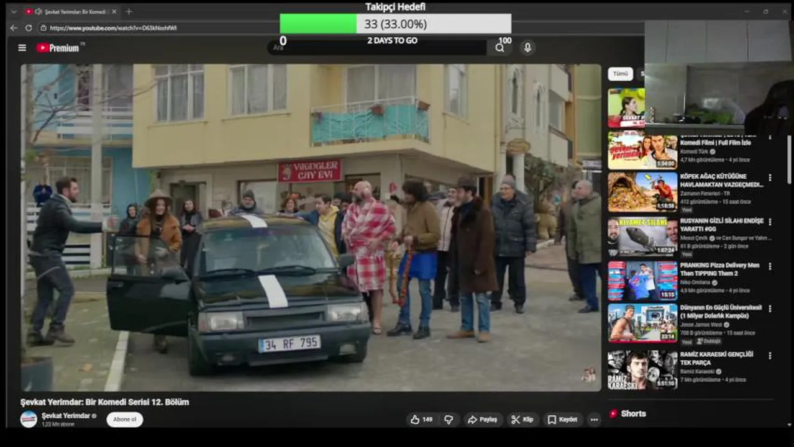Select the Şevkat Yerimdar YouTube tab

pos(70,12)
